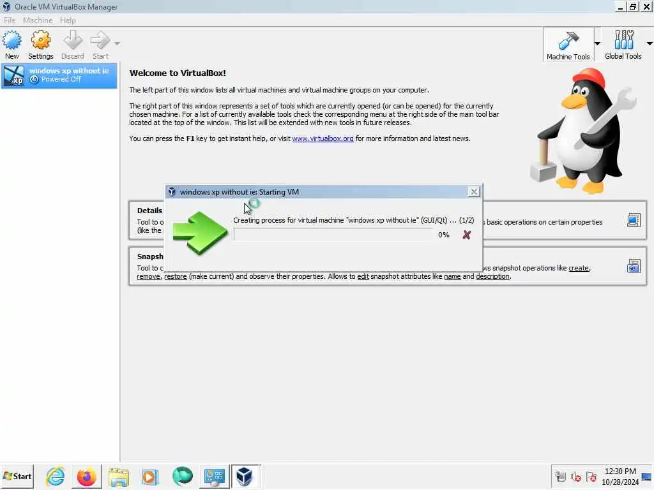Close the Starting VM dialog
Screen dimensions: 654x490
point(474,191)
